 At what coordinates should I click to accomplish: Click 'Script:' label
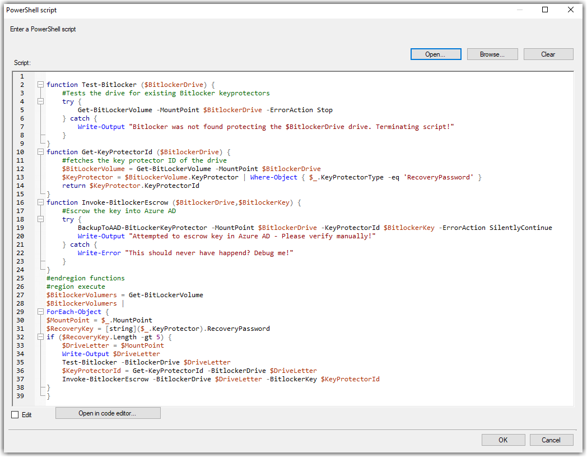(22, 63)
